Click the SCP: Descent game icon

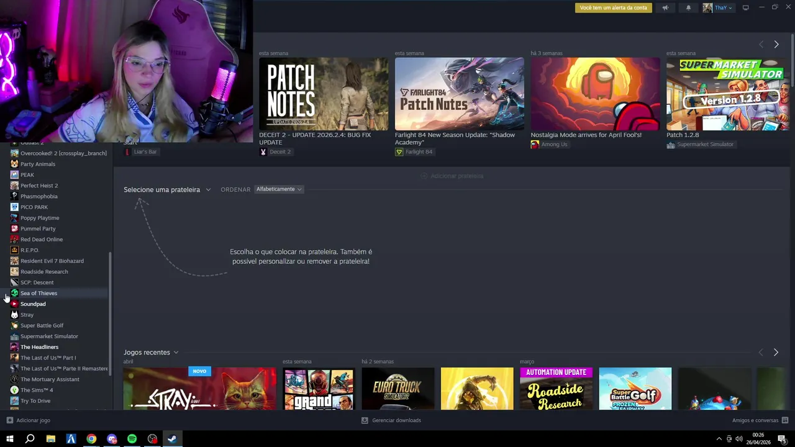pyautogui.click(x=14, y=282)
